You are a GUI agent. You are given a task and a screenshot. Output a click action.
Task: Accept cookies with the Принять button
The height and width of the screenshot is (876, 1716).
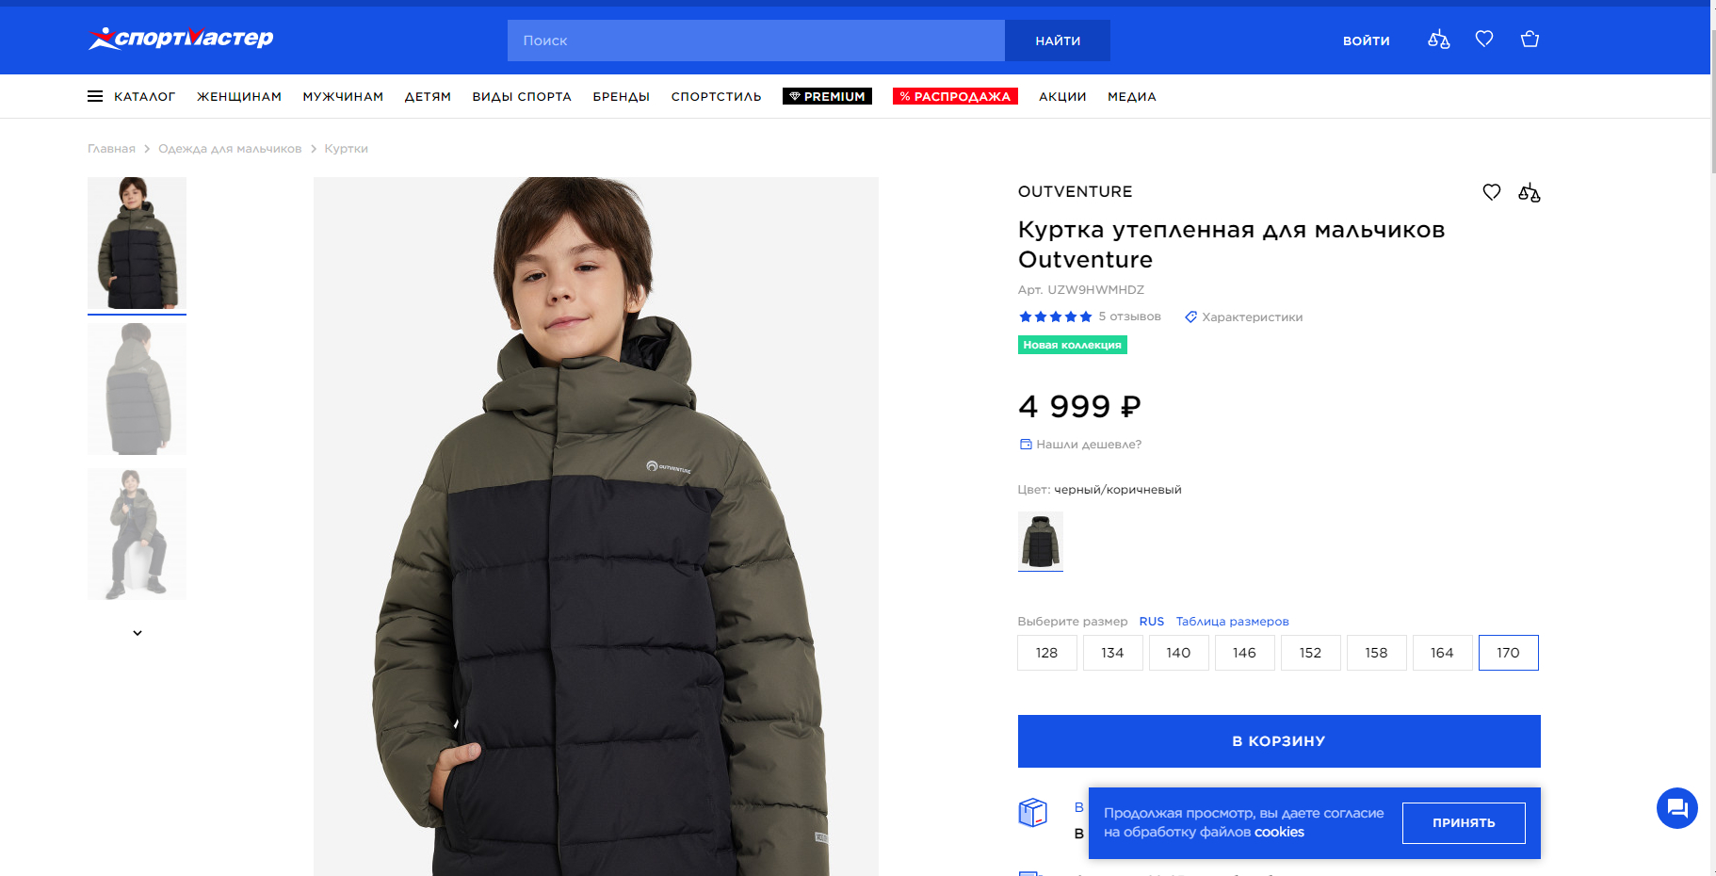point(1463,823)
